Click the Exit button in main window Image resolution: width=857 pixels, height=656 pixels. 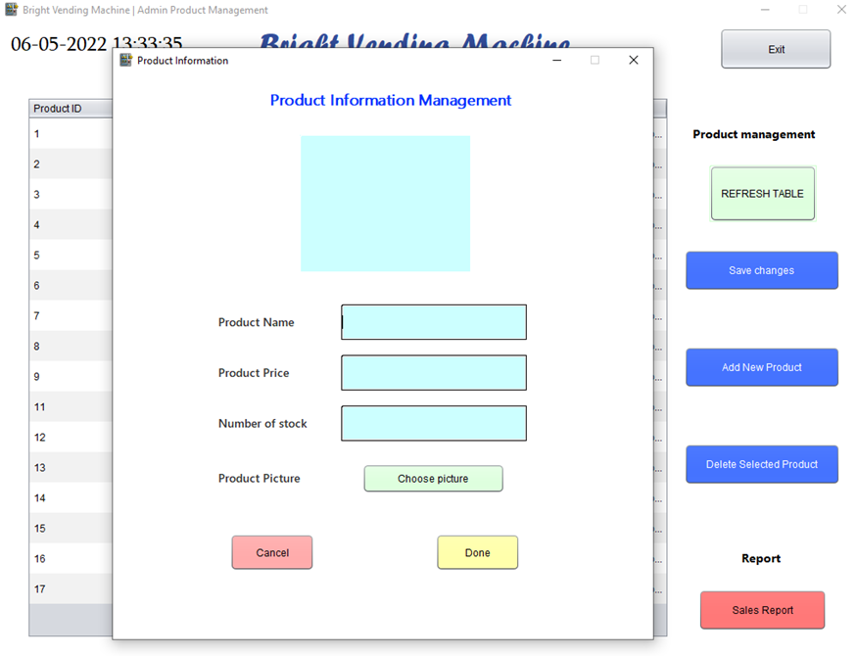pyautogui.click(x=776, y=49)
